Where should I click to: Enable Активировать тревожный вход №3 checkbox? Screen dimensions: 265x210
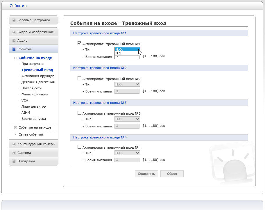pyautogui.click(x=79, y=113)
